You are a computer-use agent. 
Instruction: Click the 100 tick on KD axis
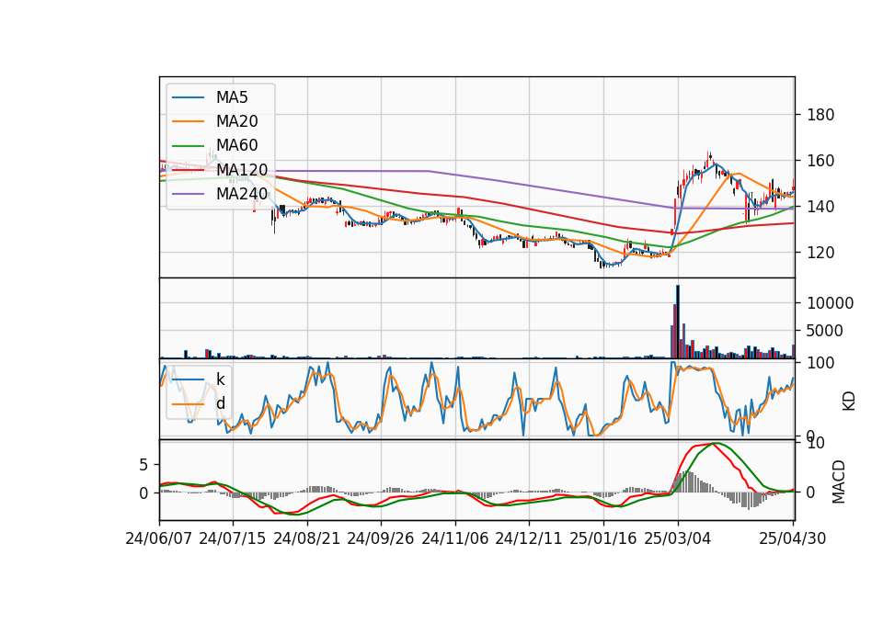(820, 363)
